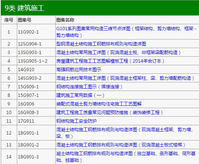Click the 序号 column header

click(x=9, y=20)
